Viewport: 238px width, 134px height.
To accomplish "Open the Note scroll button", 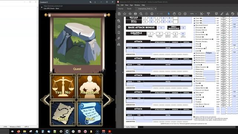I will coord(90,113).
